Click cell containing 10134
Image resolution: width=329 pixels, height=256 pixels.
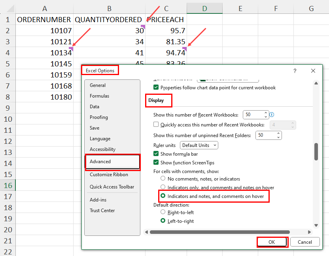tap(44, 53)
